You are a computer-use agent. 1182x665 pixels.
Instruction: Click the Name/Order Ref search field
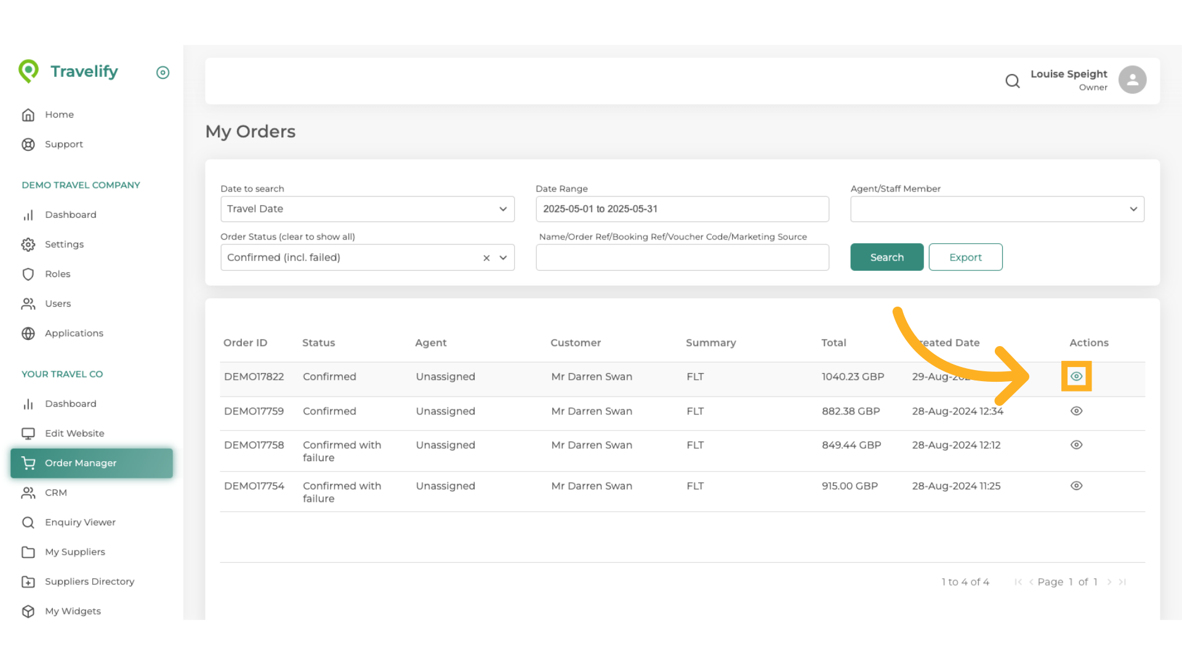[x=682, y=257]
